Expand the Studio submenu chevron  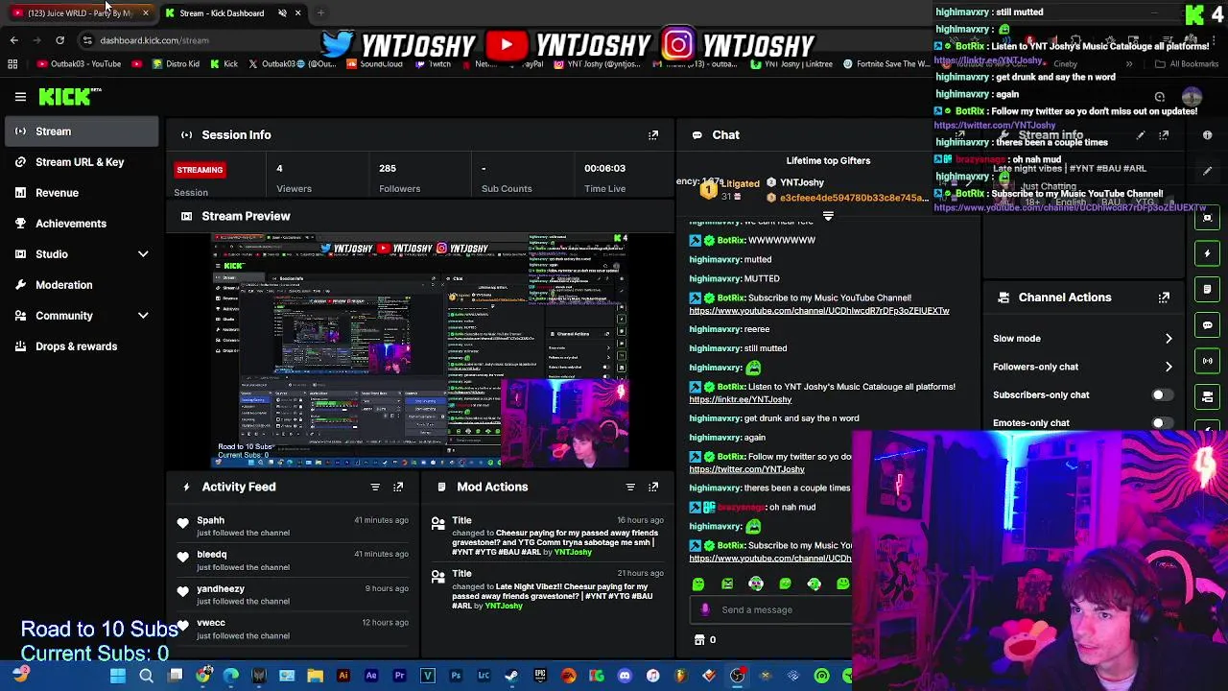click(143, 254)
